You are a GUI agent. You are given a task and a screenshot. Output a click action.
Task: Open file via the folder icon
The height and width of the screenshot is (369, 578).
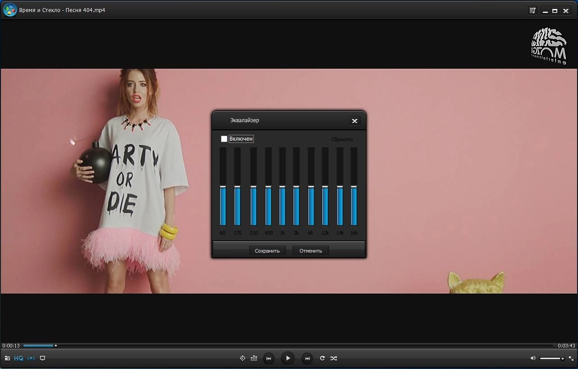tap(7, 358)
